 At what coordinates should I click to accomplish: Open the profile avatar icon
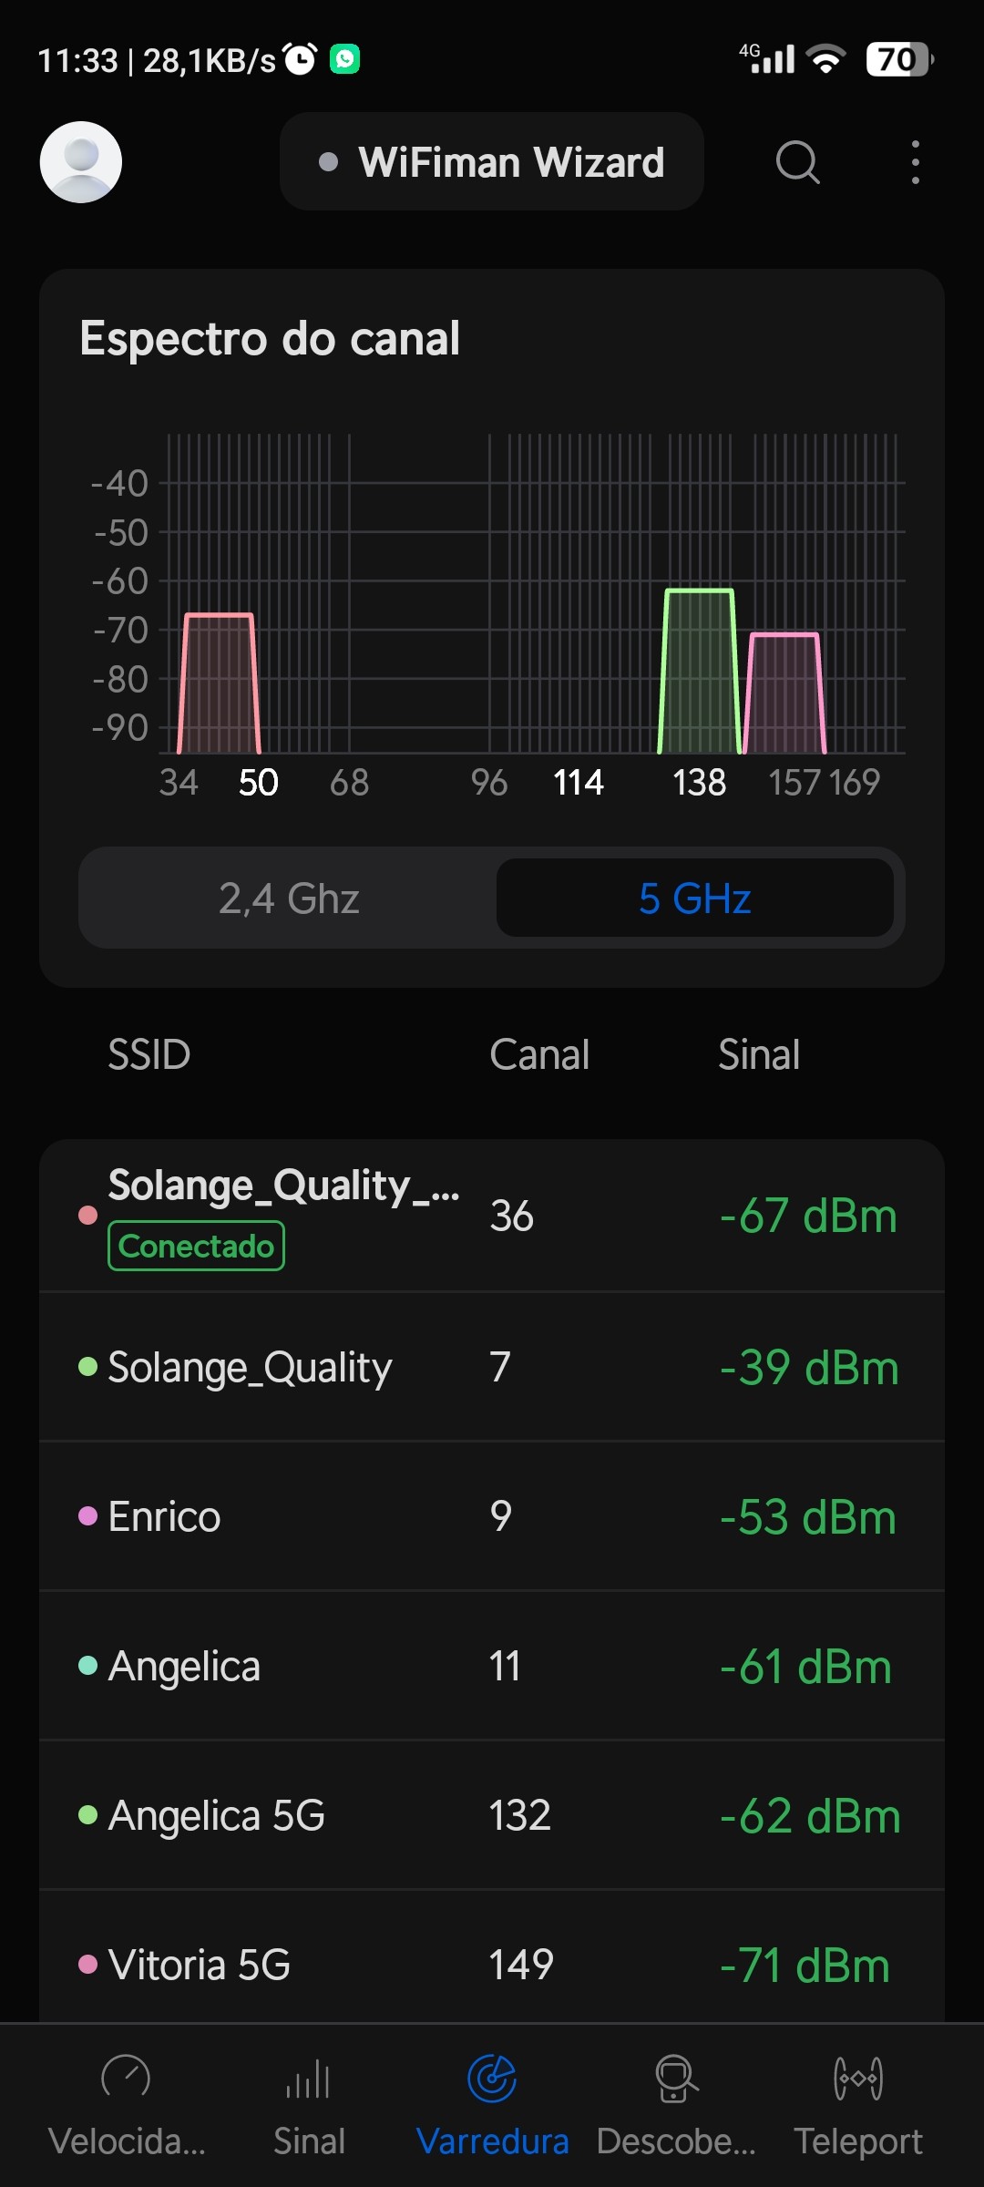81,162
